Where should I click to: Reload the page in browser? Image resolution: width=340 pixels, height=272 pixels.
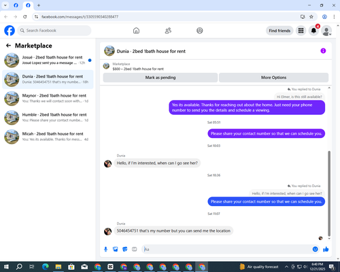(x=25, y=17)
